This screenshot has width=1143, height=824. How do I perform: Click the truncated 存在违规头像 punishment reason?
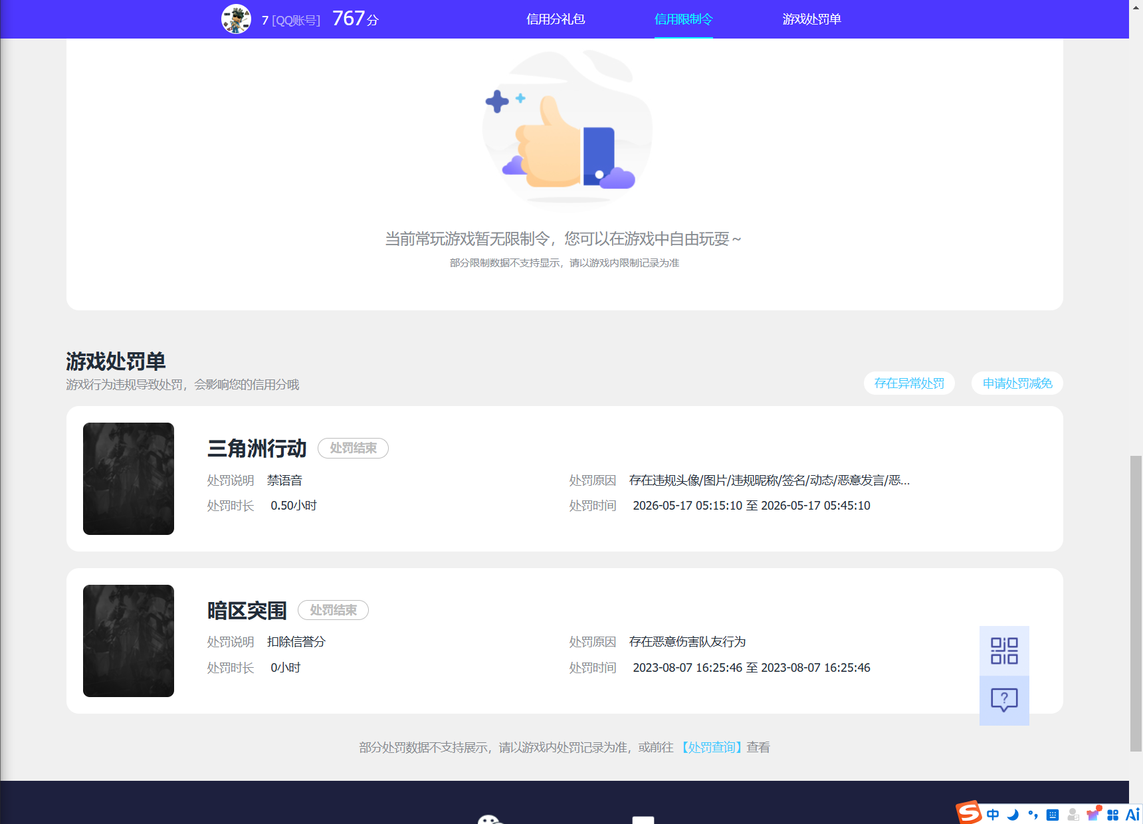(770, 480)
